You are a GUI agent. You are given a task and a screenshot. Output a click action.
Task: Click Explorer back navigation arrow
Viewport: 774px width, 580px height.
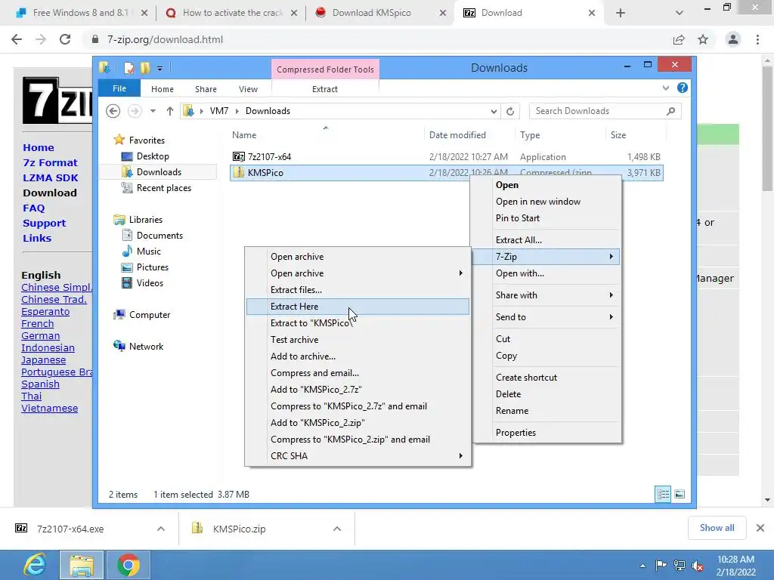point(113,111)
